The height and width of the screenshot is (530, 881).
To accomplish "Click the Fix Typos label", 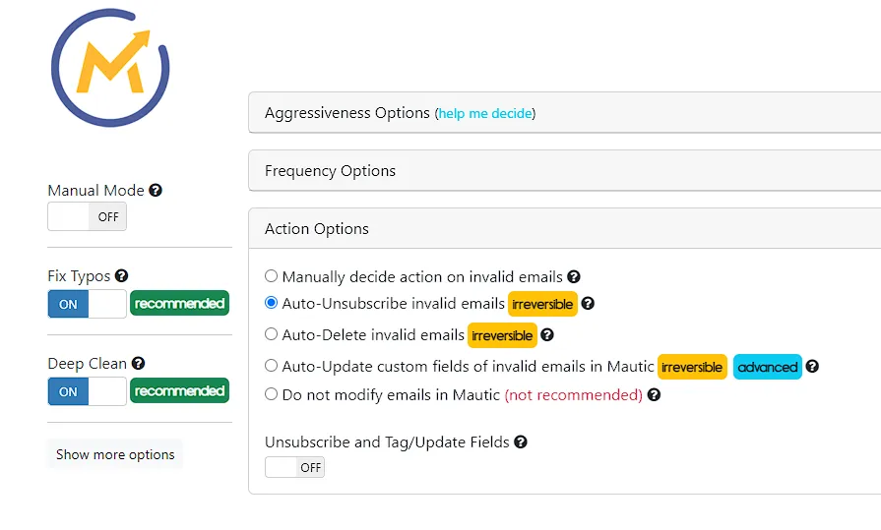I will point(79,276).
